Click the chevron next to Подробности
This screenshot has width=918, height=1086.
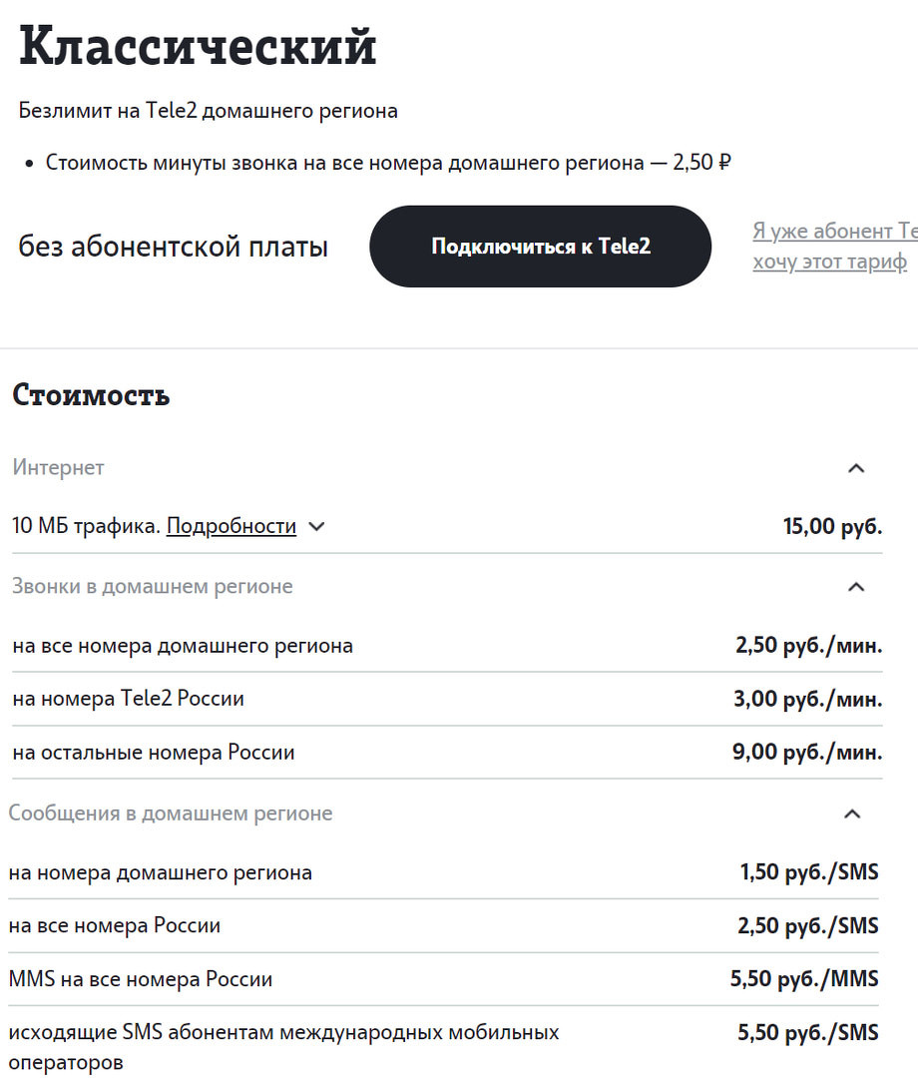pyautogui.click(x=316, y=526)
